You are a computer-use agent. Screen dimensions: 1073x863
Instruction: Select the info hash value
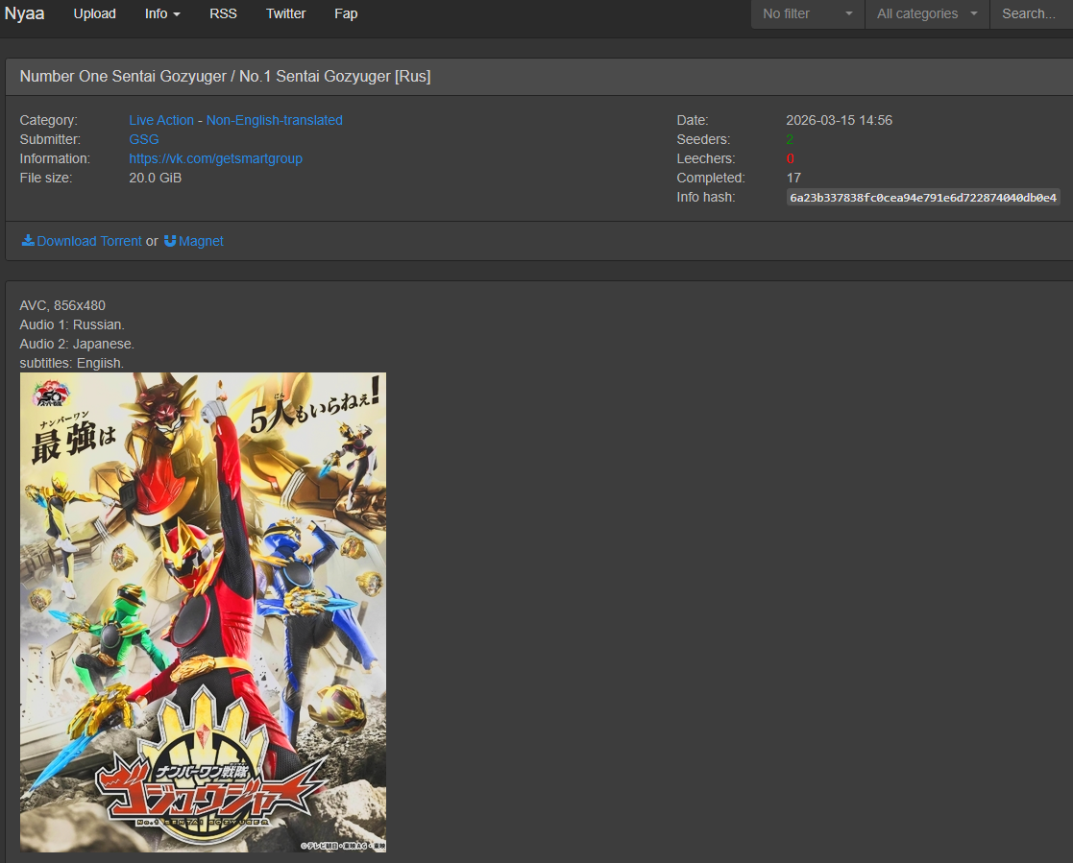(x=923, y=198)
